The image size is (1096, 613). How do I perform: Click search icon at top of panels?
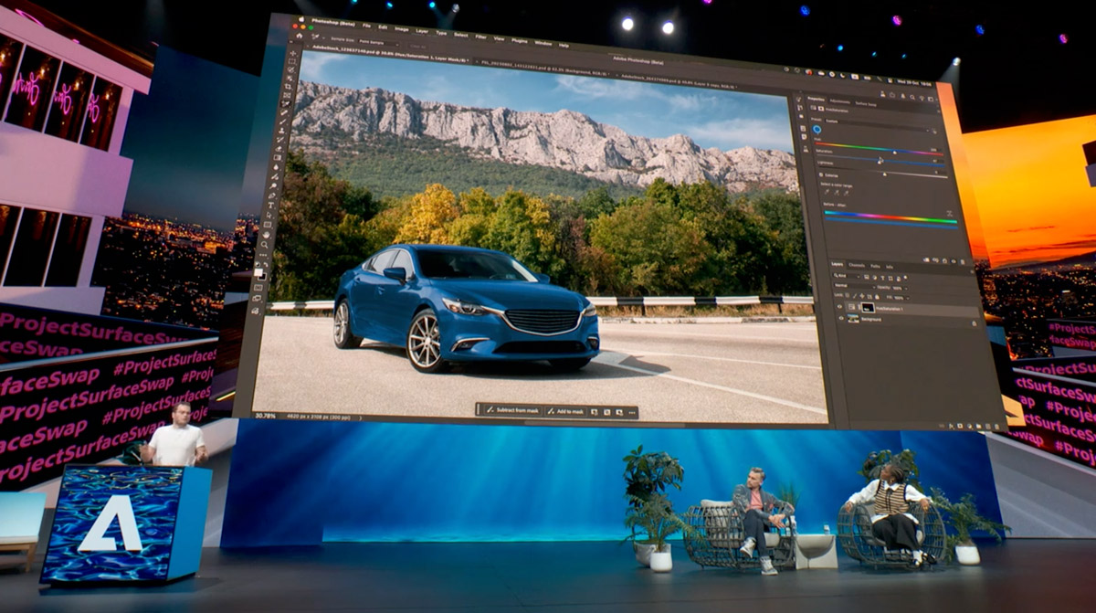pyautogui.click(x=912, y=97)
